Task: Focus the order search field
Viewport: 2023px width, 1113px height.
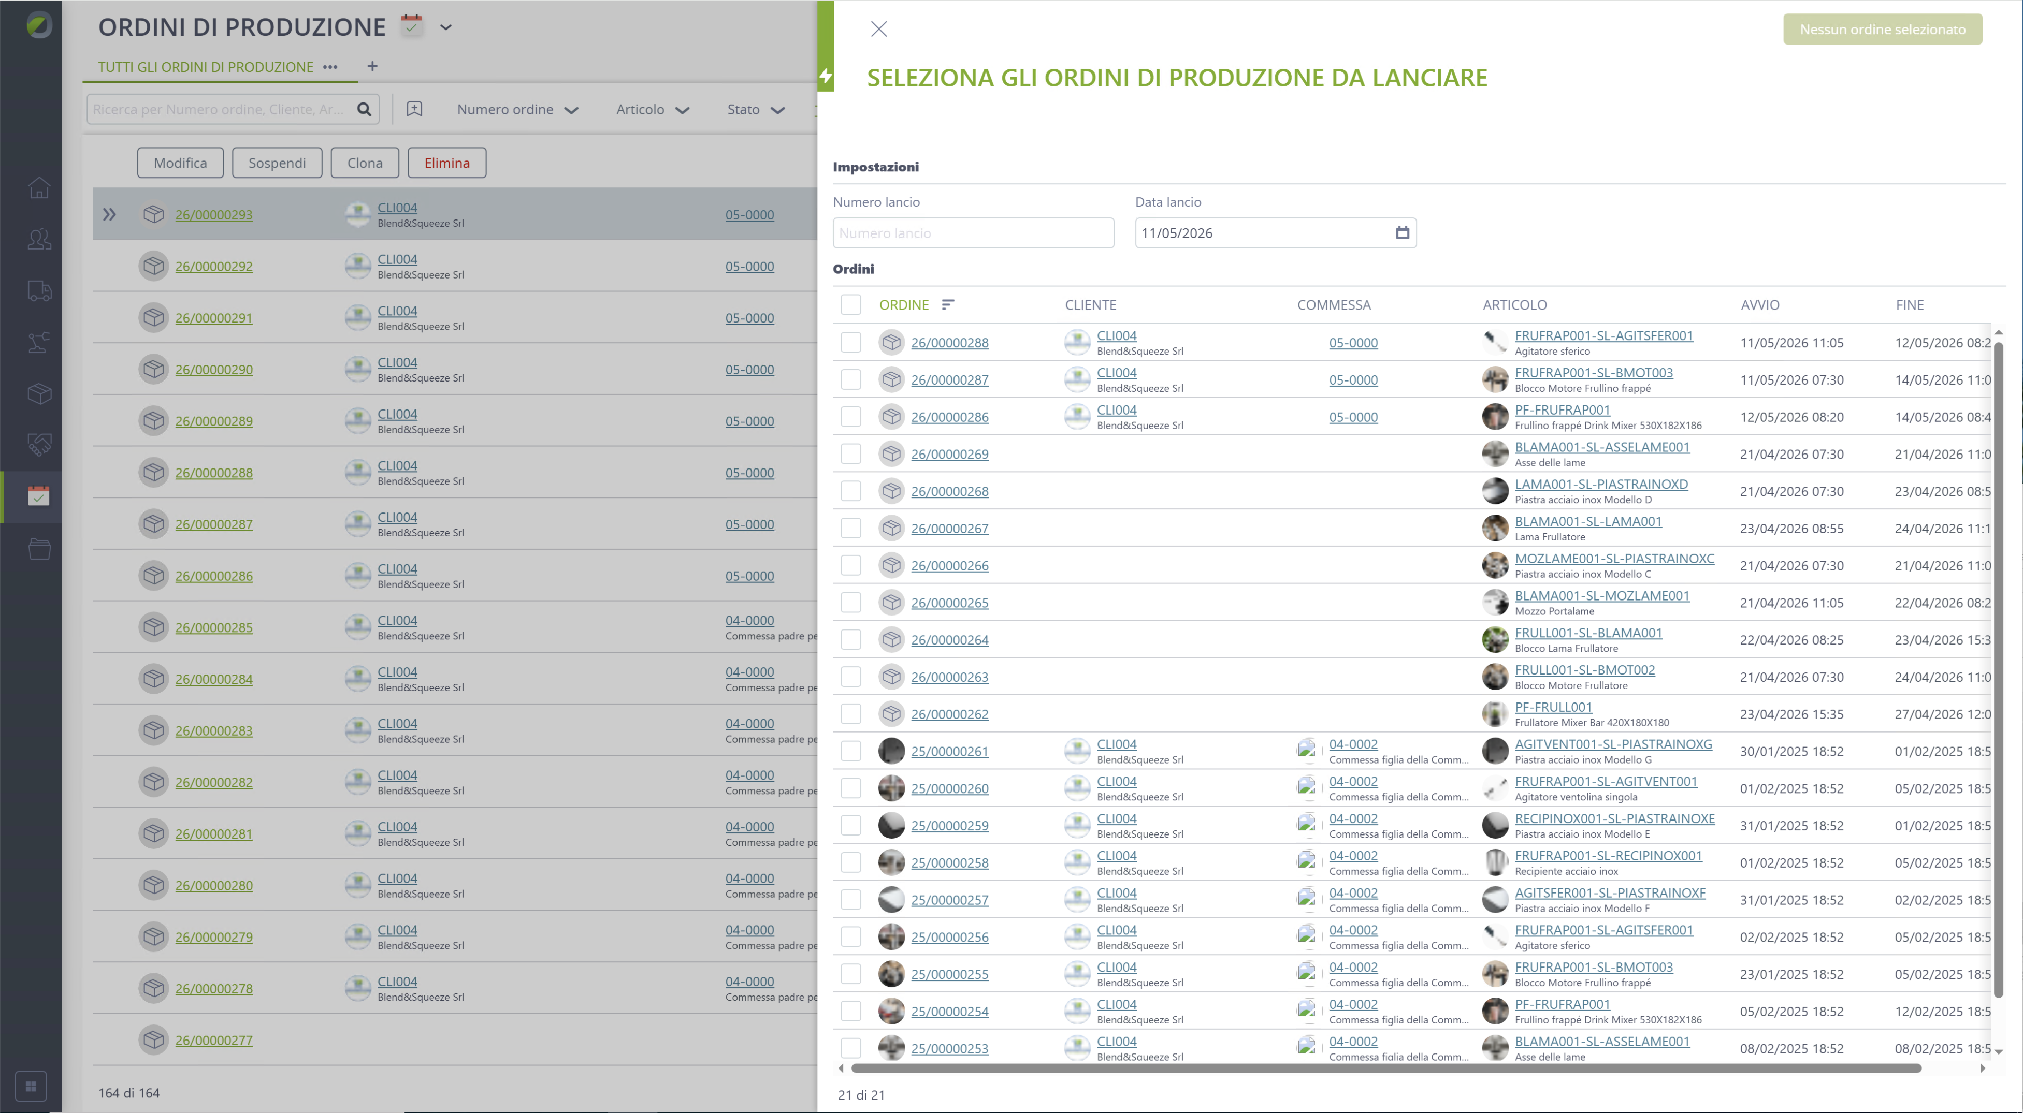Action: (220, 109)
